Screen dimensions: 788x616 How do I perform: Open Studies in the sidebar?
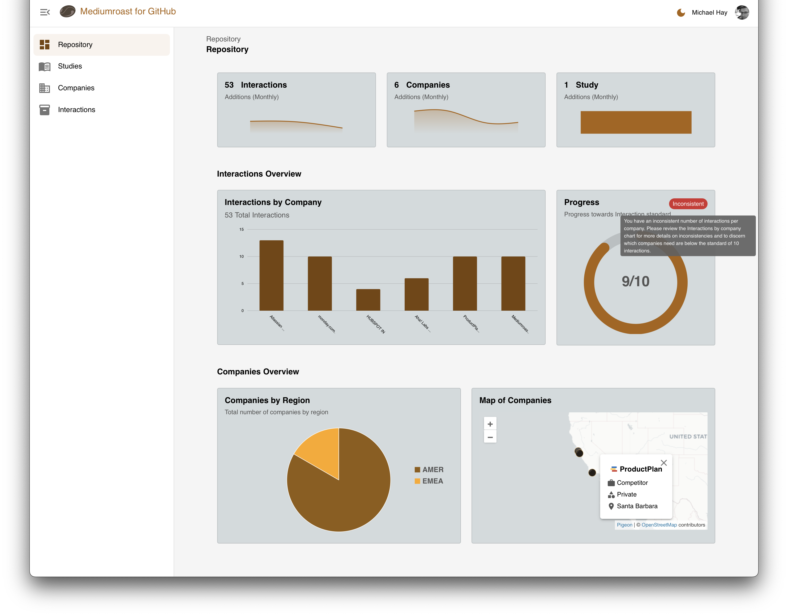tap(70, 66)
